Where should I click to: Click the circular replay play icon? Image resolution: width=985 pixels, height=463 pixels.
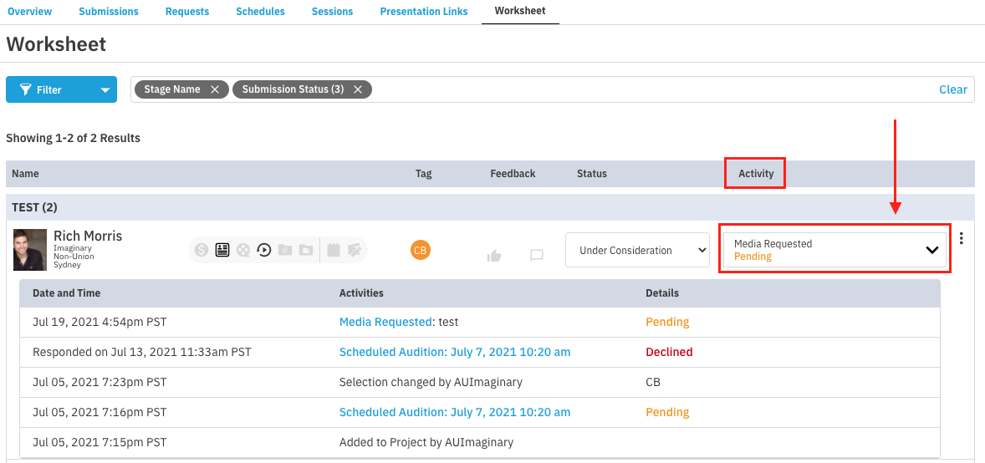(x=264, y=249)
